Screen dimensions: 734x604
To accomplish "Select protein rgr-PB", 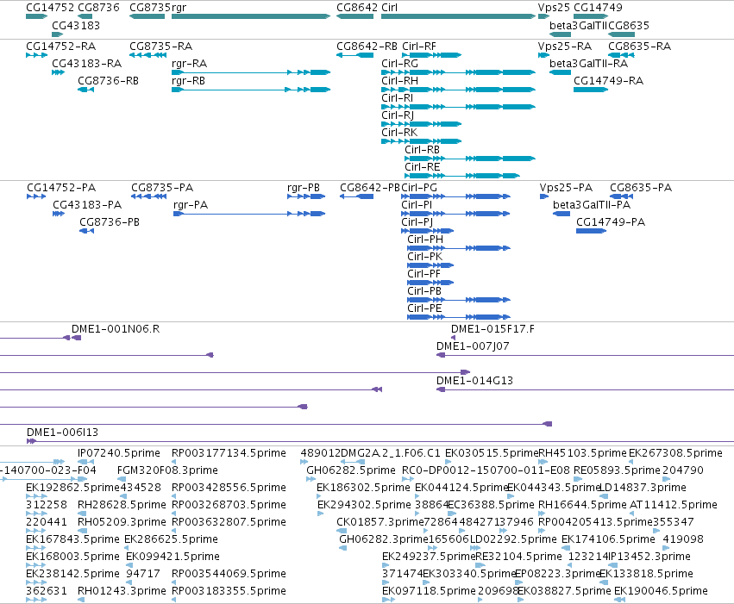I will pos(304,188).
